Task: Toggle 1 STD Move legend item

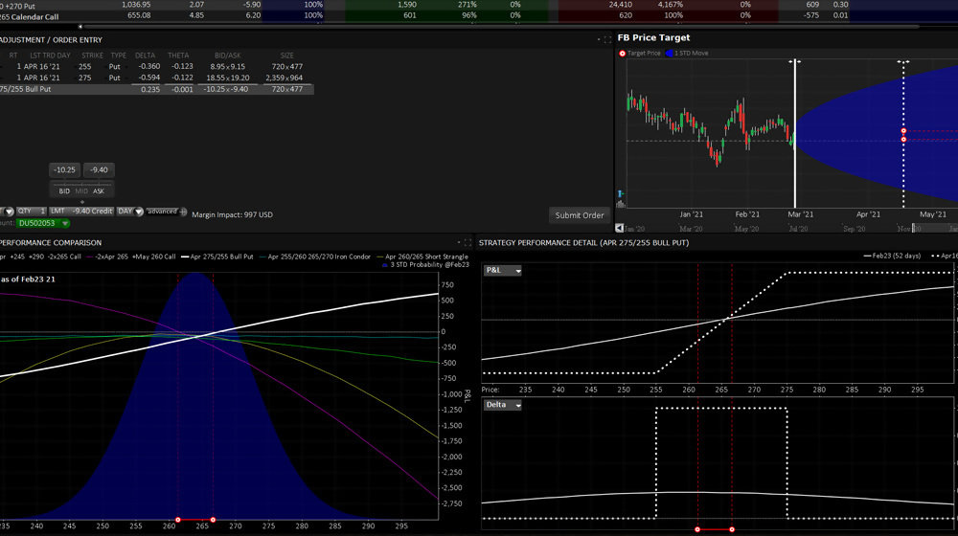Action: 690,54
